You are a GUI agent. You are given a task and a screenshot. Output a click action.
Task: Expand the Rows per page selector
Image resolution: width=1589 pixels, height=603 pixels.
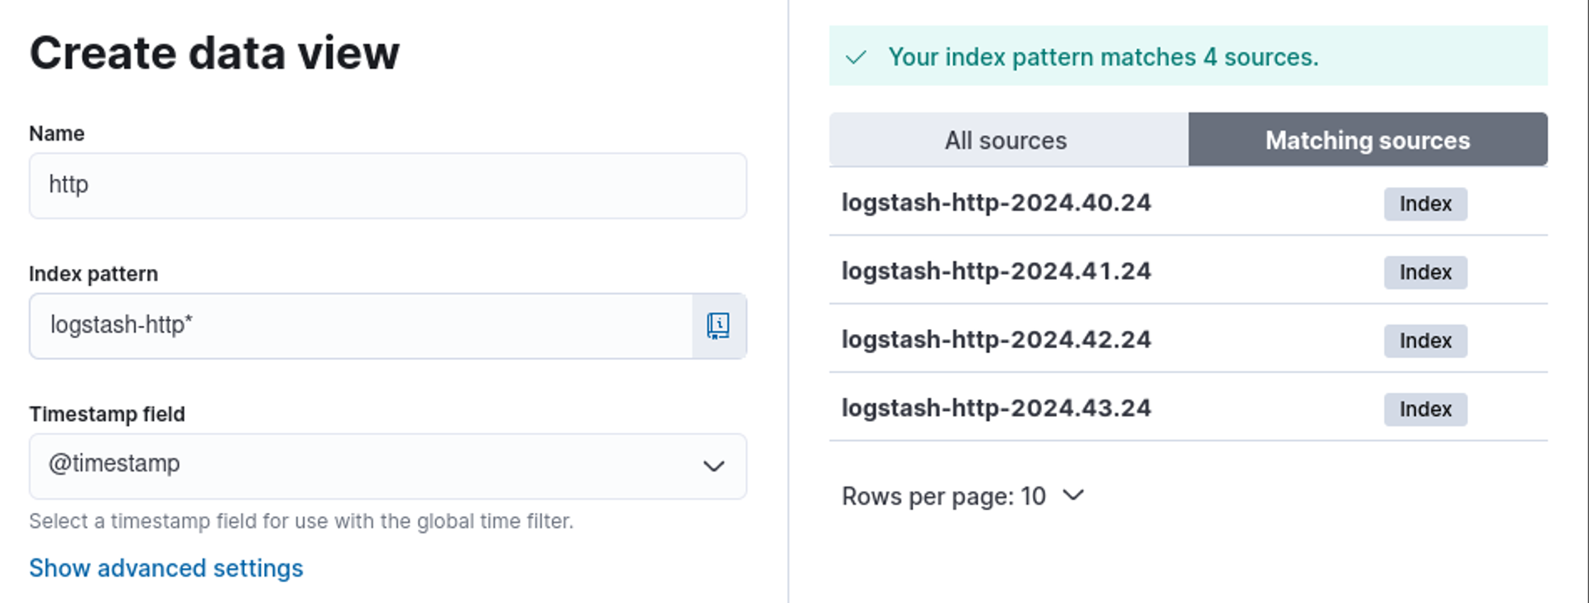963,496
